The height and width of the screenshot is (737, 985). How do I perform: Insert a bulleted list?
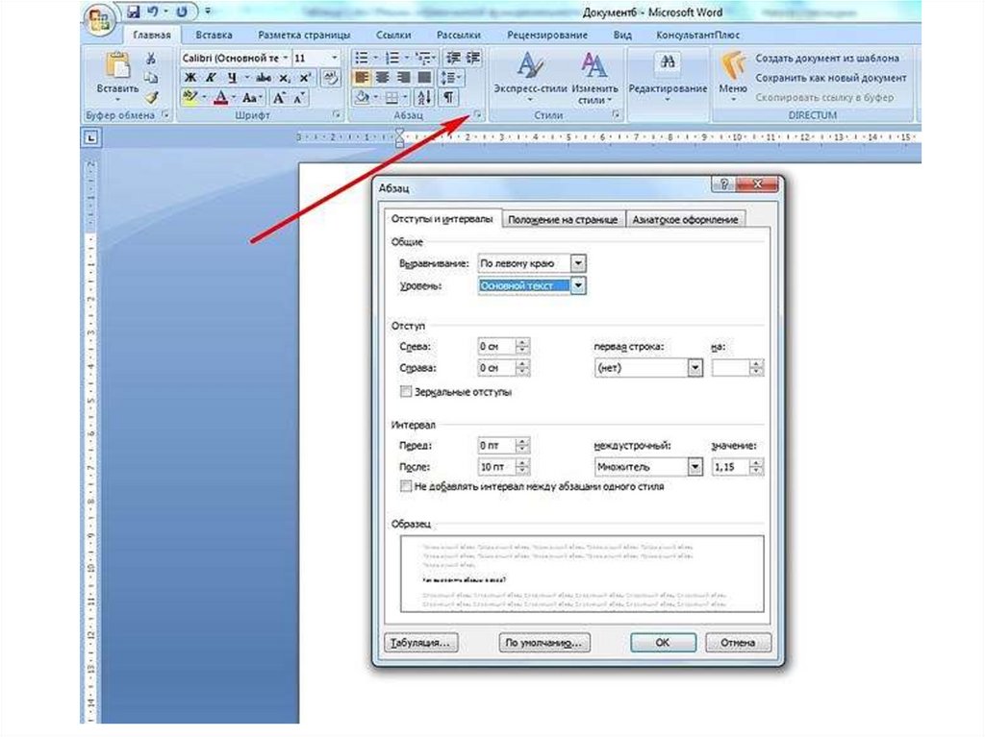point(362,58)
